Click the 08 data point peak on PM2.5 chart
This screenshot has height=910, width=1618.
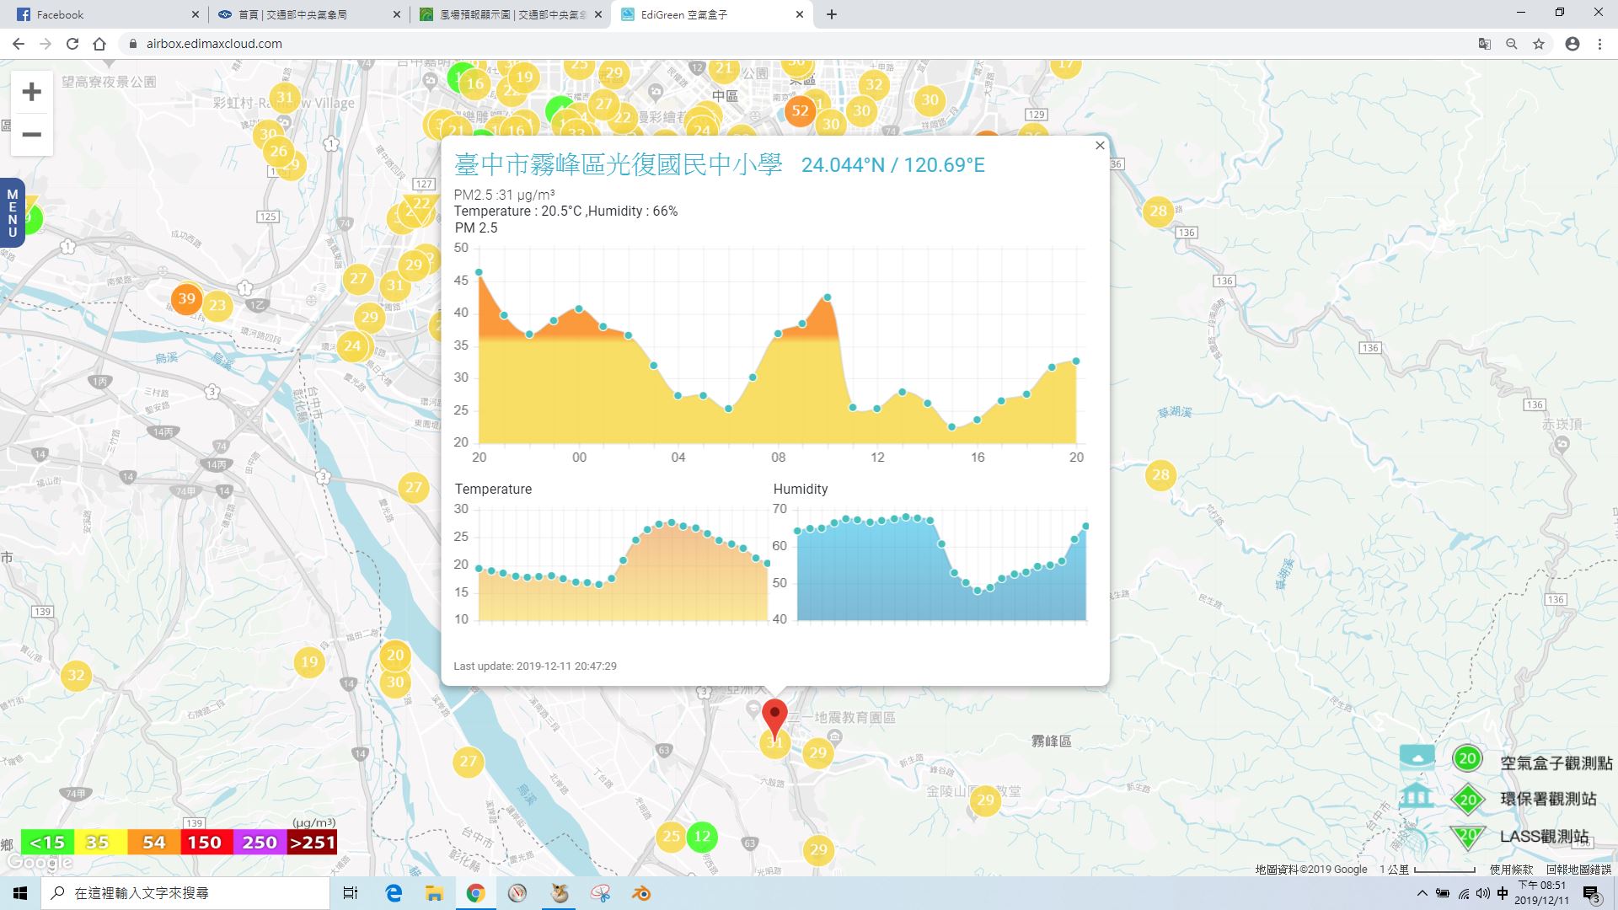[778, 334]
